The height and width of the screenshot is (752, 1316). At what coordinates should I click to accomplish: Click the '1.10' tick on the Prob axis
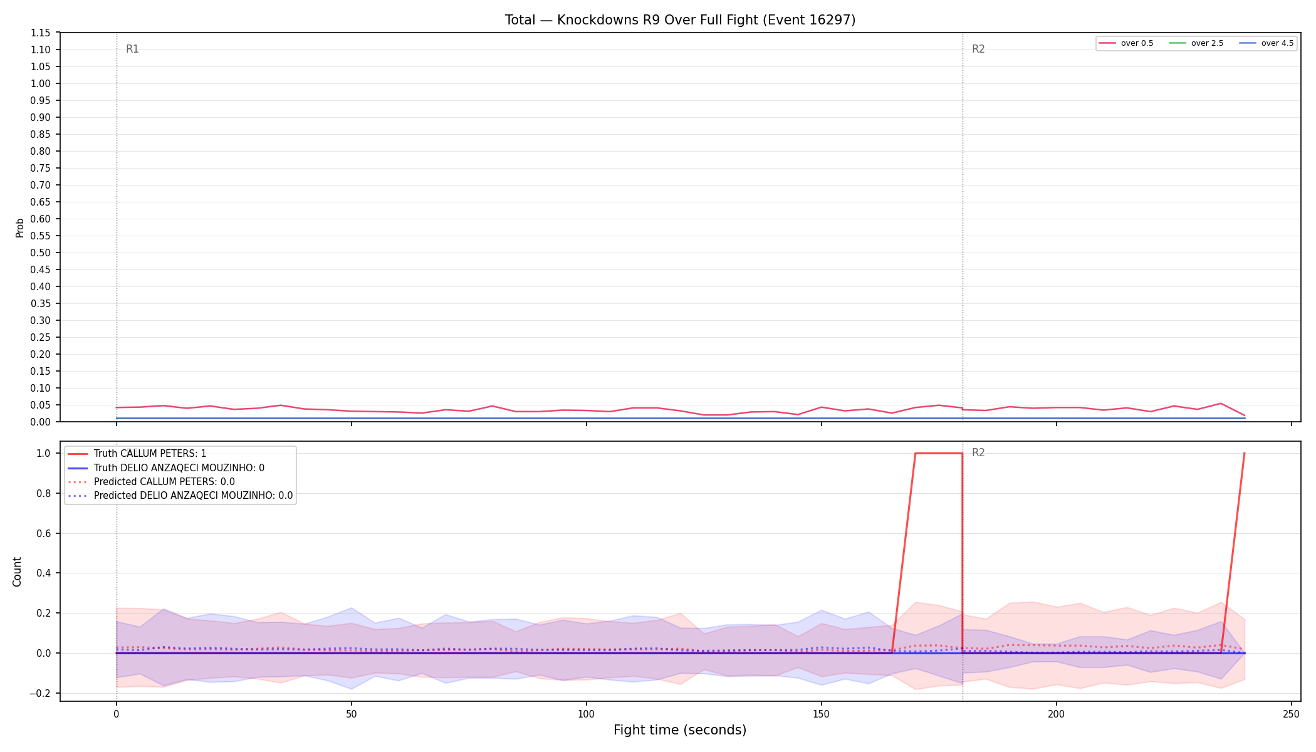click(41, 50)
